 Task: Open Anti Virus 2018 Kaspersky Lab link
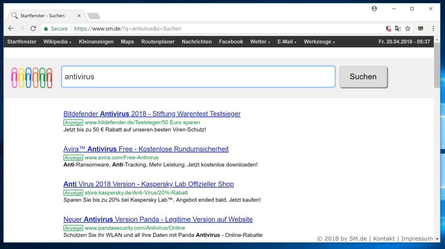pos(149,184)
